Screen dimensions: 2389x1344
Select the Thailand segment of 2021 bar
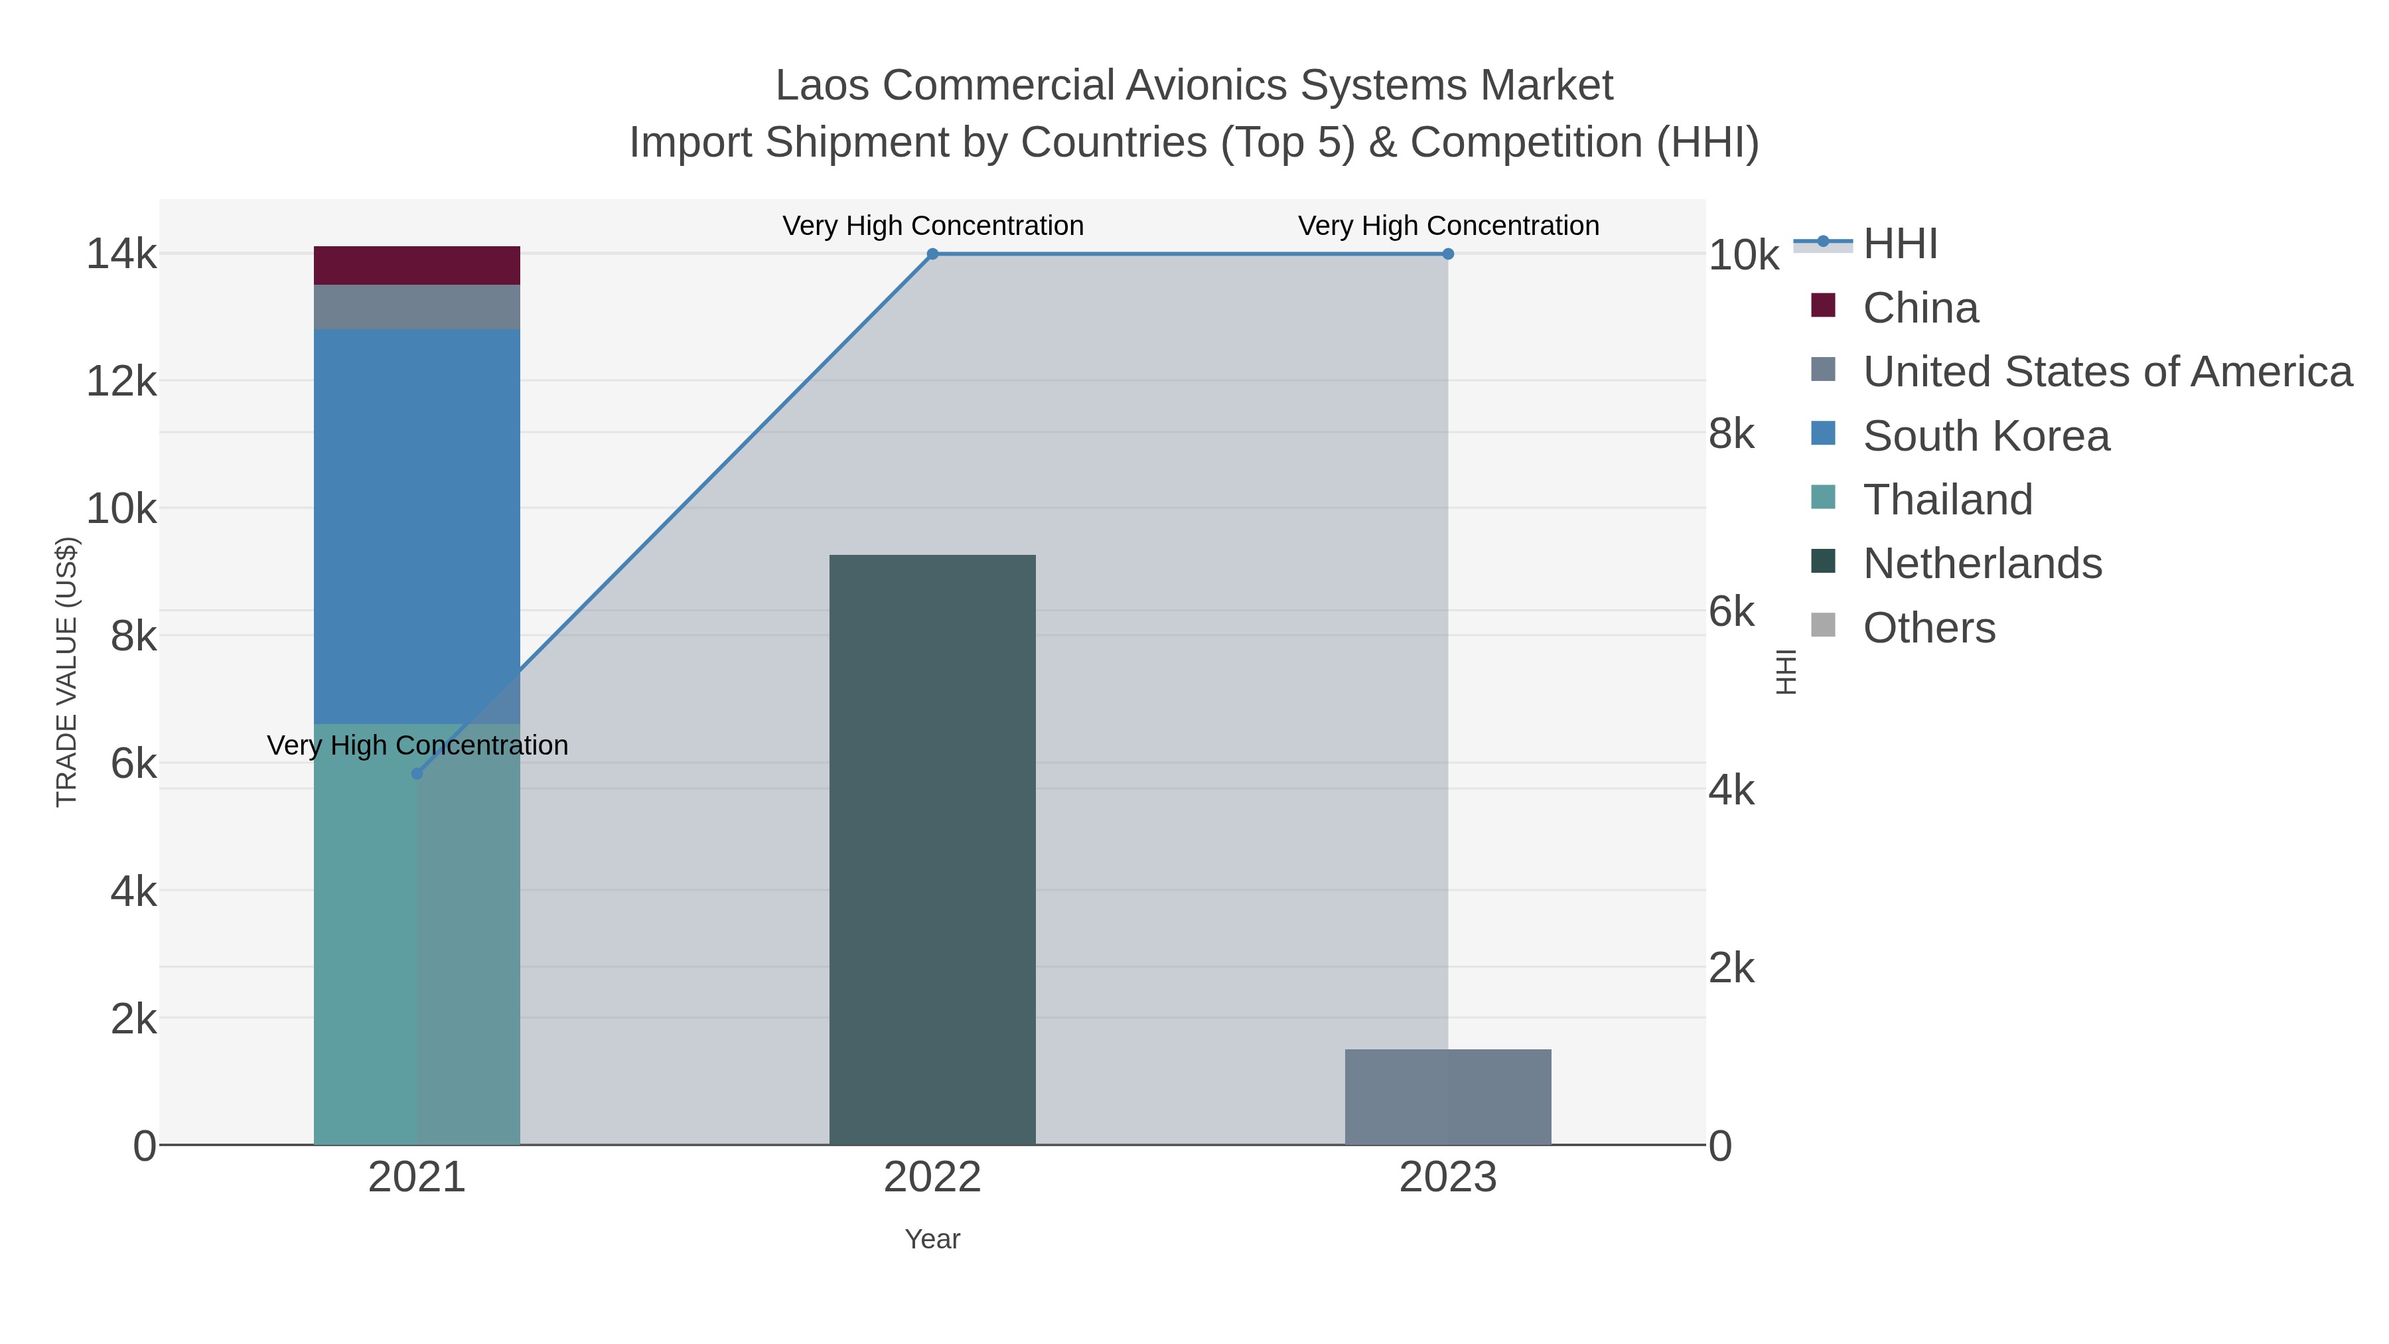(x=416, y=934)
